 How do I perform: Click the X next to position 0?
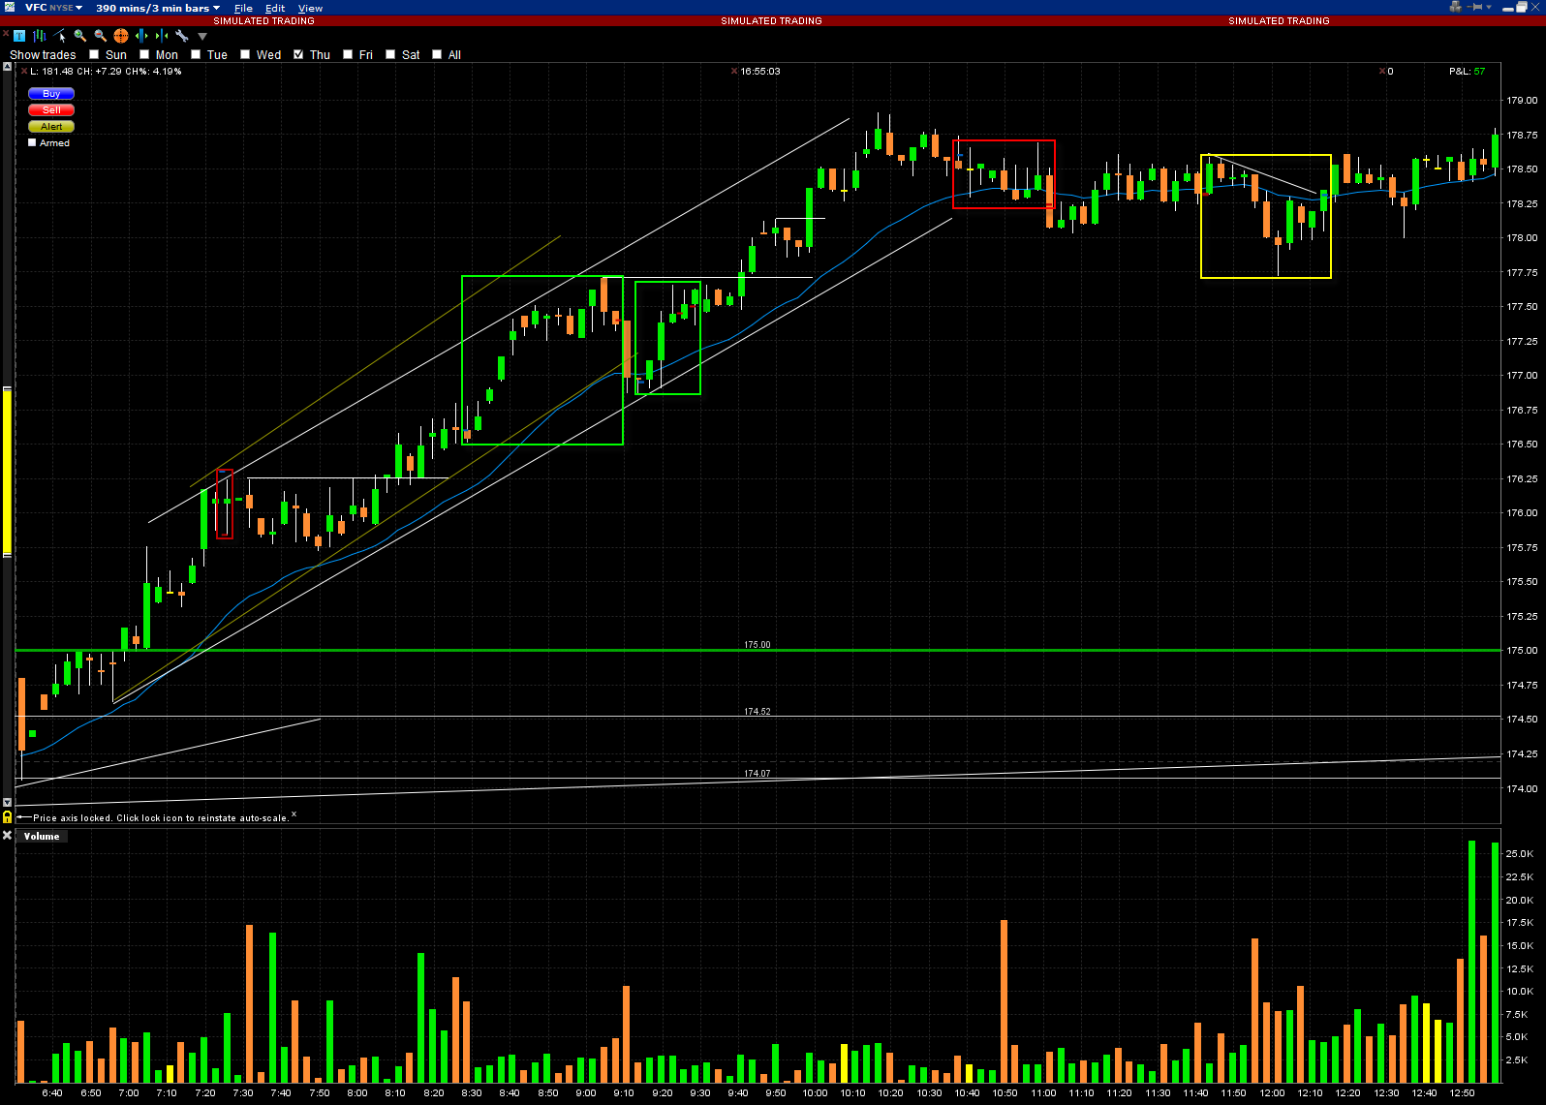1382,71
